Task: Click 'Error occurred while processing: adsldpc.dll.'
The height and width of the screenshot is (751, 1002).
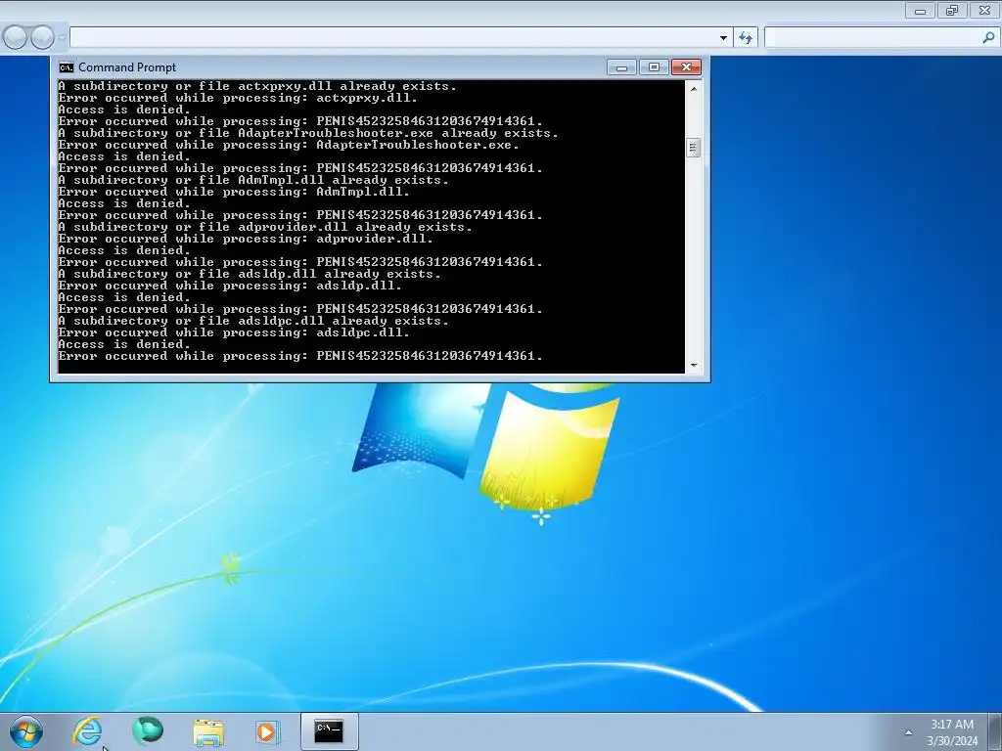Action: [233, 332]
